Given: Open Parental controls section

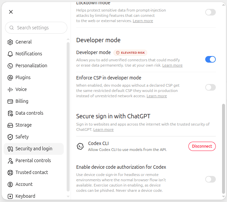Looking at the screenshot, I should point(34,161).
